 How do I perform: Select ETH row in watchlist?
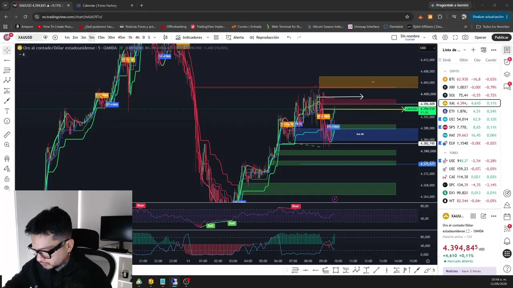click(469, 111)
